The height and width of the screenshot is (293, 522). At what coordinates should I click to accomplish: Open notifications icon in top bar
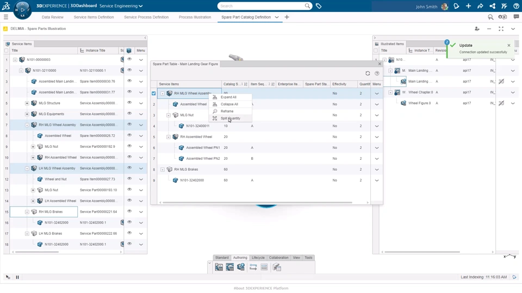click(x=456, y=6)
